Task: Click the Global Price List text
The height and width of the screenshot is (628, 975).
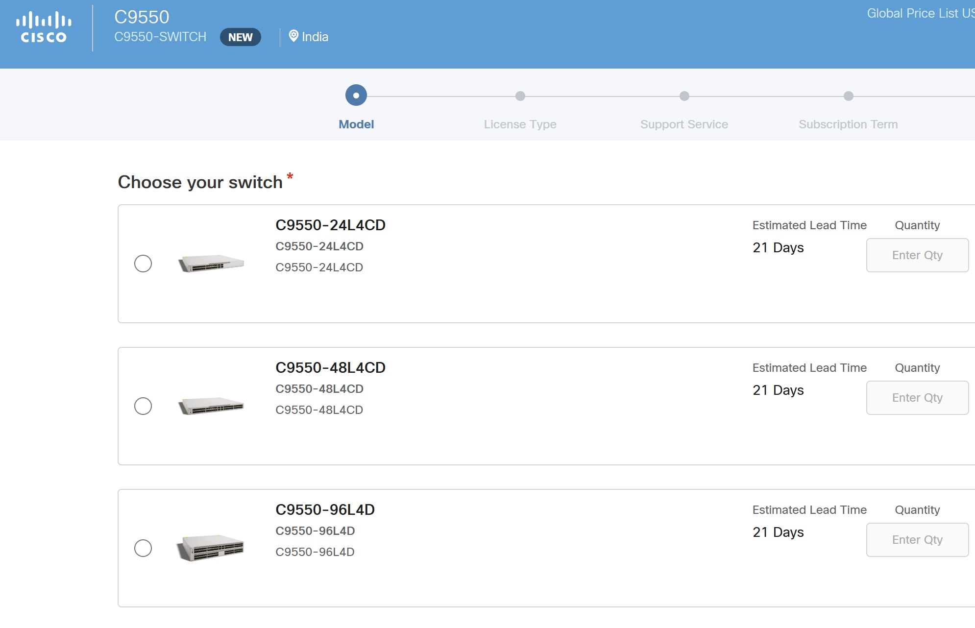Action: pos(921,13)
